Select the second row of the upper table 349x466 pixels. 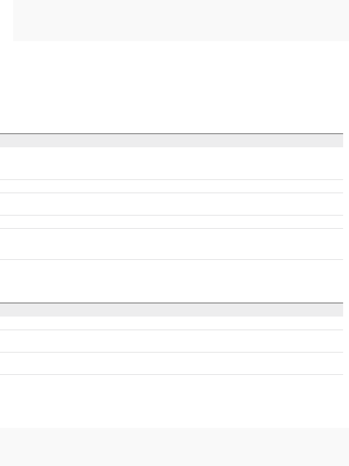pos(172,186)
